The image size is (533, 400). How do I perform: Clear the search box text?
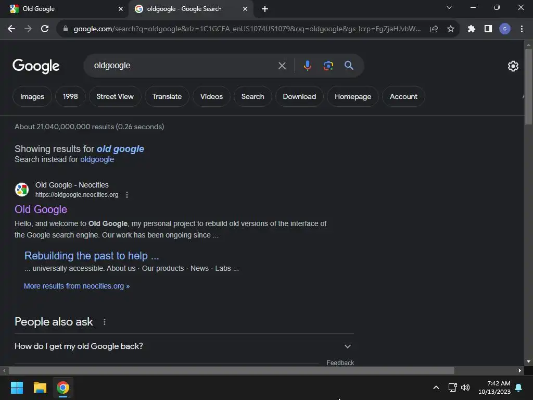[x=282, y=66]
